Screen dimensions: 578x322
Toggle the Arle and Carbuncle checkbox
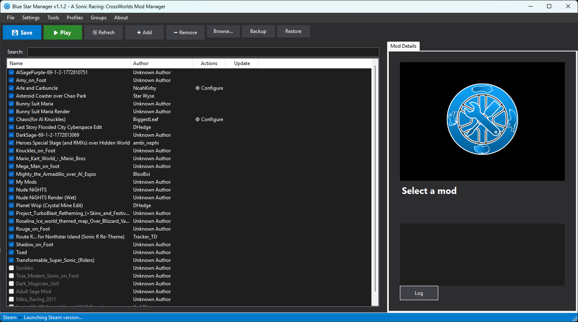point(12,88)
